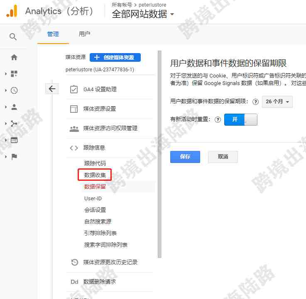Expand the Realtime sidebar section arrow
This screenshot has height=299, width=306.
pos(6,90)
